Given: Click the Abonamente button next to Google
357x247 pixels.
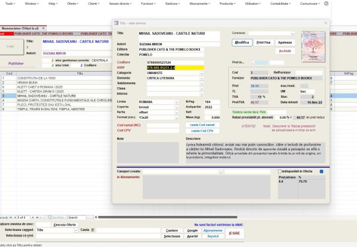Looking at the screenshot, I should pos(213,230).
